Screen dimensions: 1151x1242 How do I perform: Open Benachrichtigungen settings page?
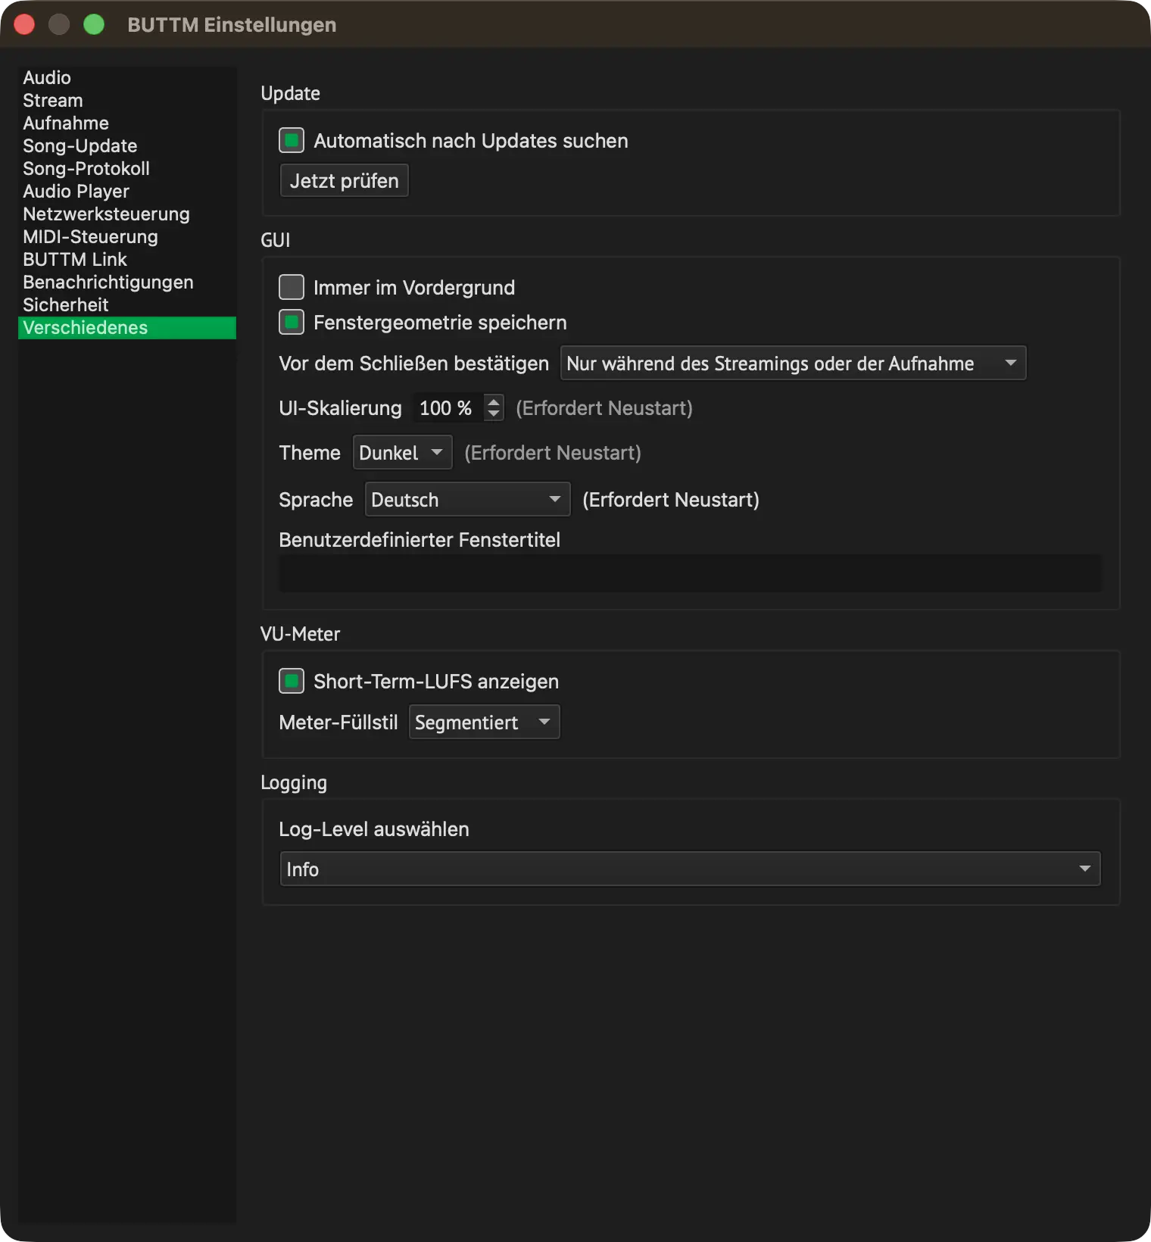(127, 282)
